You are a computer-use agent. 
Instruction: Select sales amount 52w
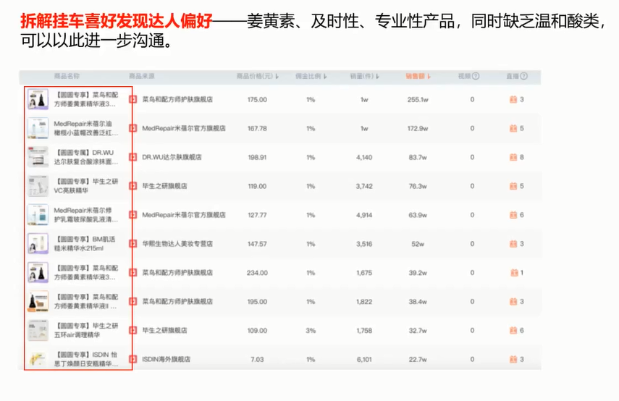[x=418, y=244]
